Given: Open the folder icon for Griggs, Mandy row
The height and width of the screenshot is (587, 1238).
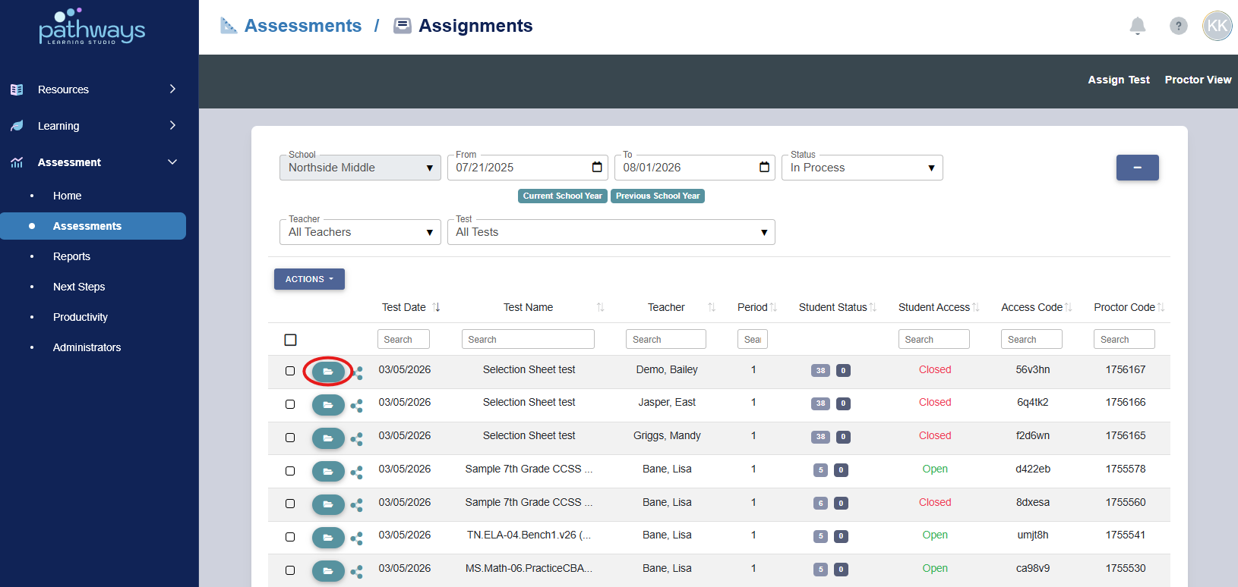Looking at the screenshot, I should click(x=328, y=438).
